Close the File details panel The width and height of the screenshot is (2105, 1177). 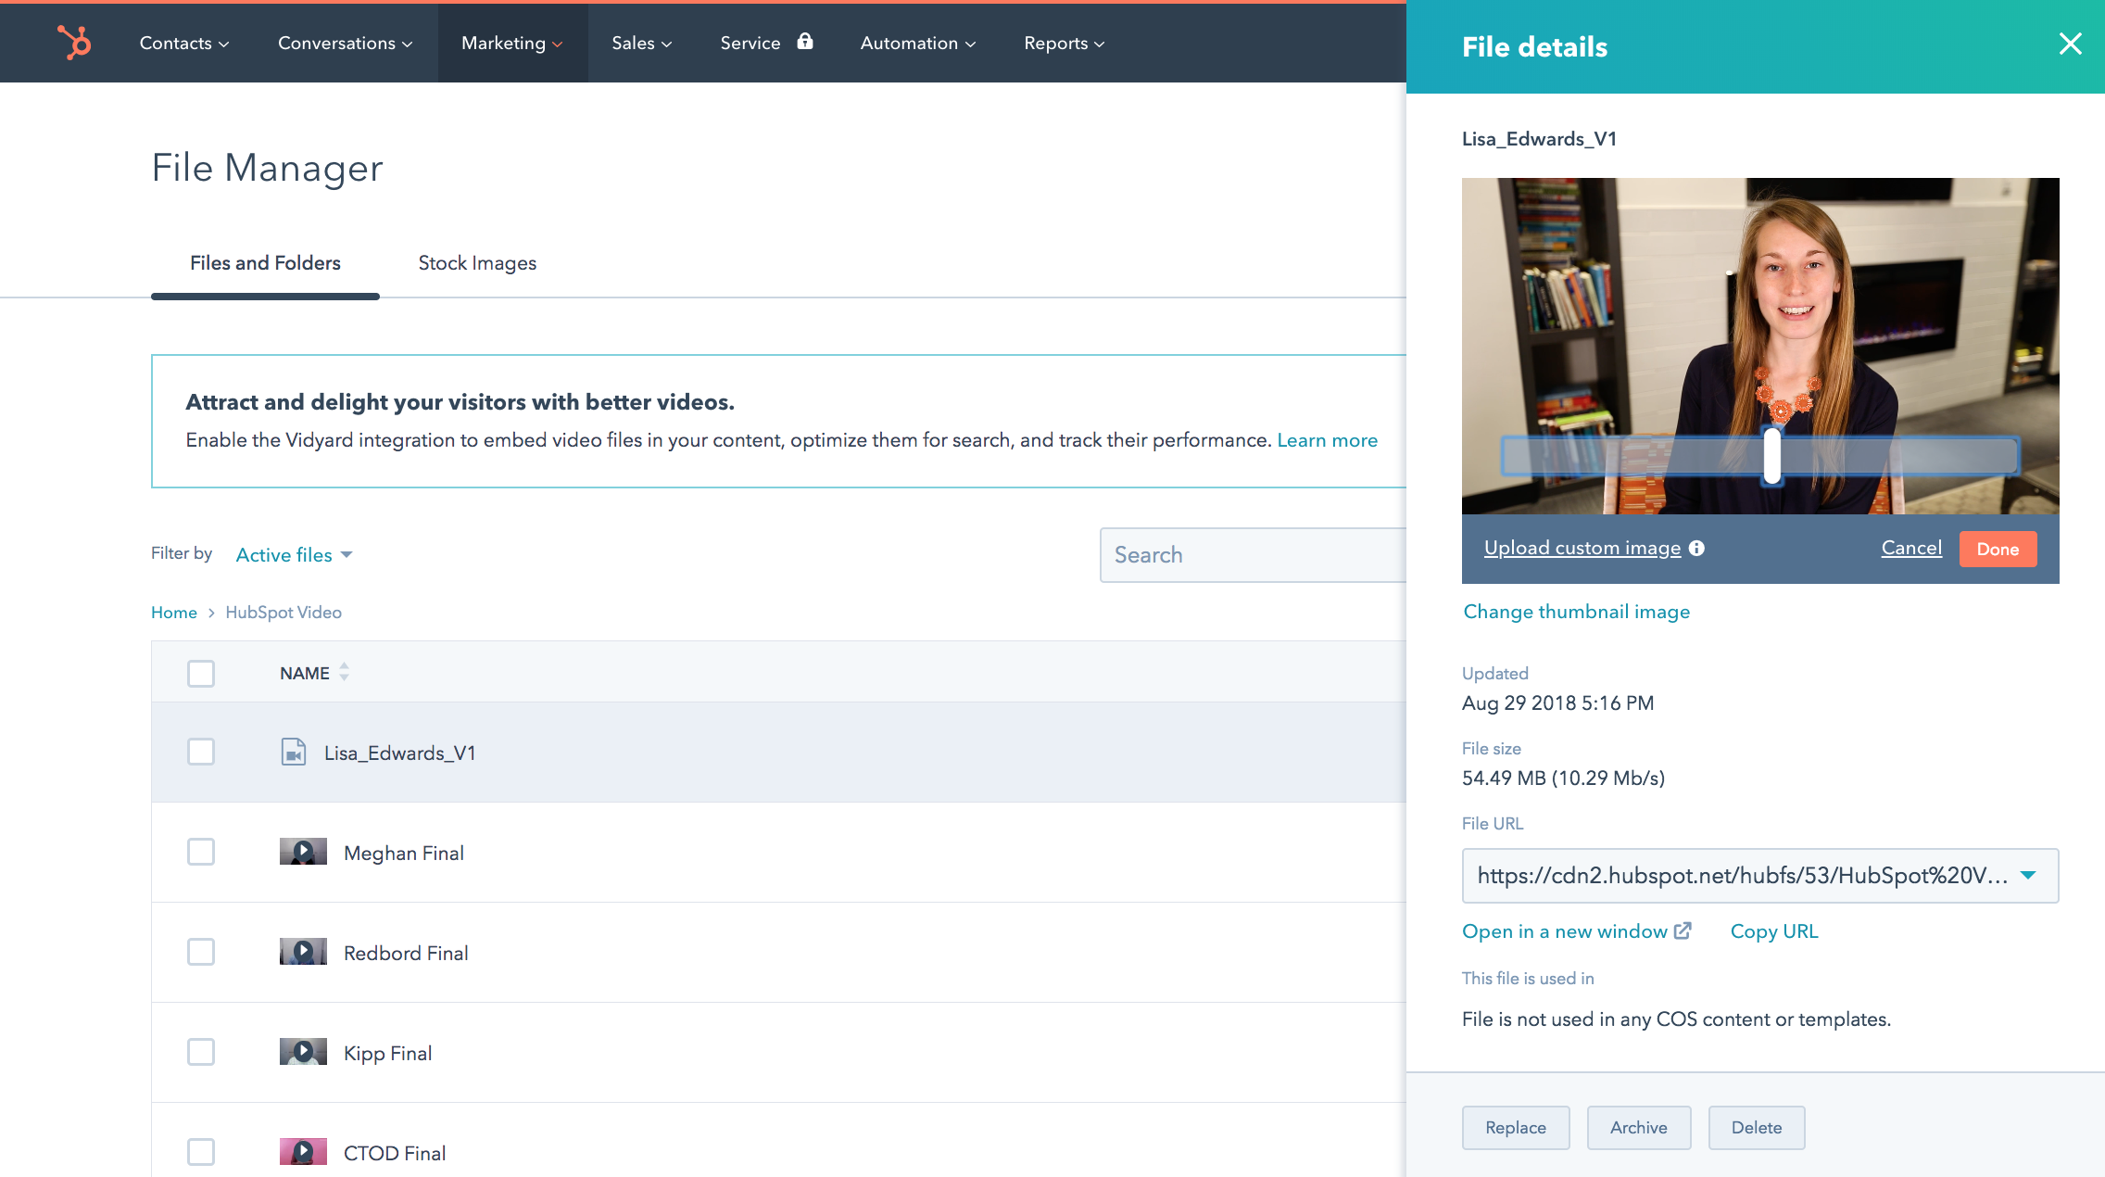coord(2071,44)
